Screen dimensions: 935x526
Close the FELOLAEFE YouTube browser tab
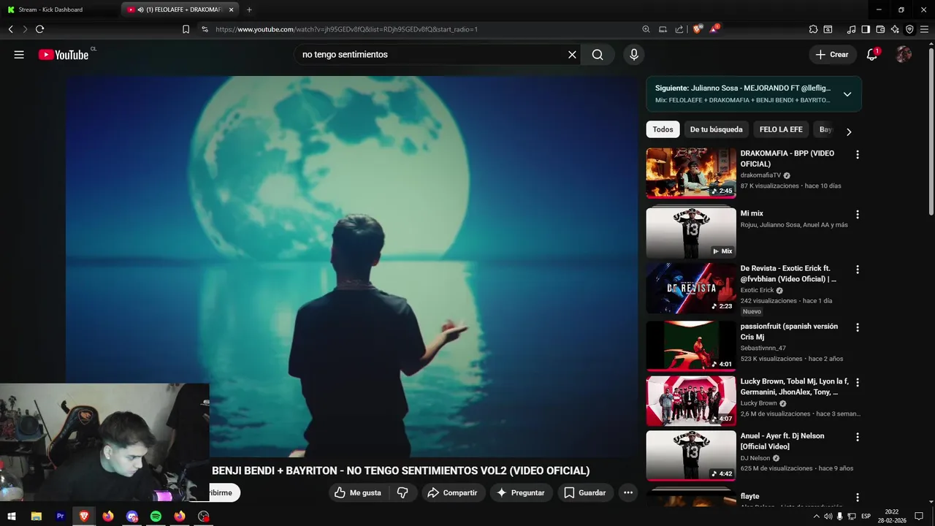(232, 9)
